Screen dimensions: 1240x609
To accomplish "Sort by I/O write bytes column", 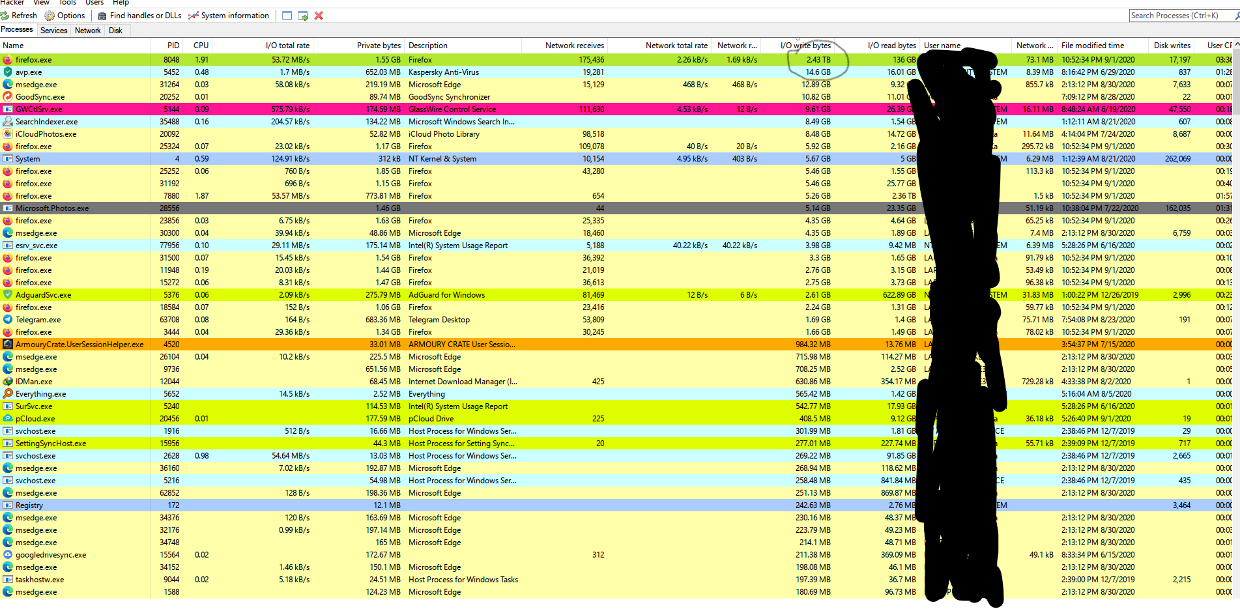I will [x=798, y=46].
